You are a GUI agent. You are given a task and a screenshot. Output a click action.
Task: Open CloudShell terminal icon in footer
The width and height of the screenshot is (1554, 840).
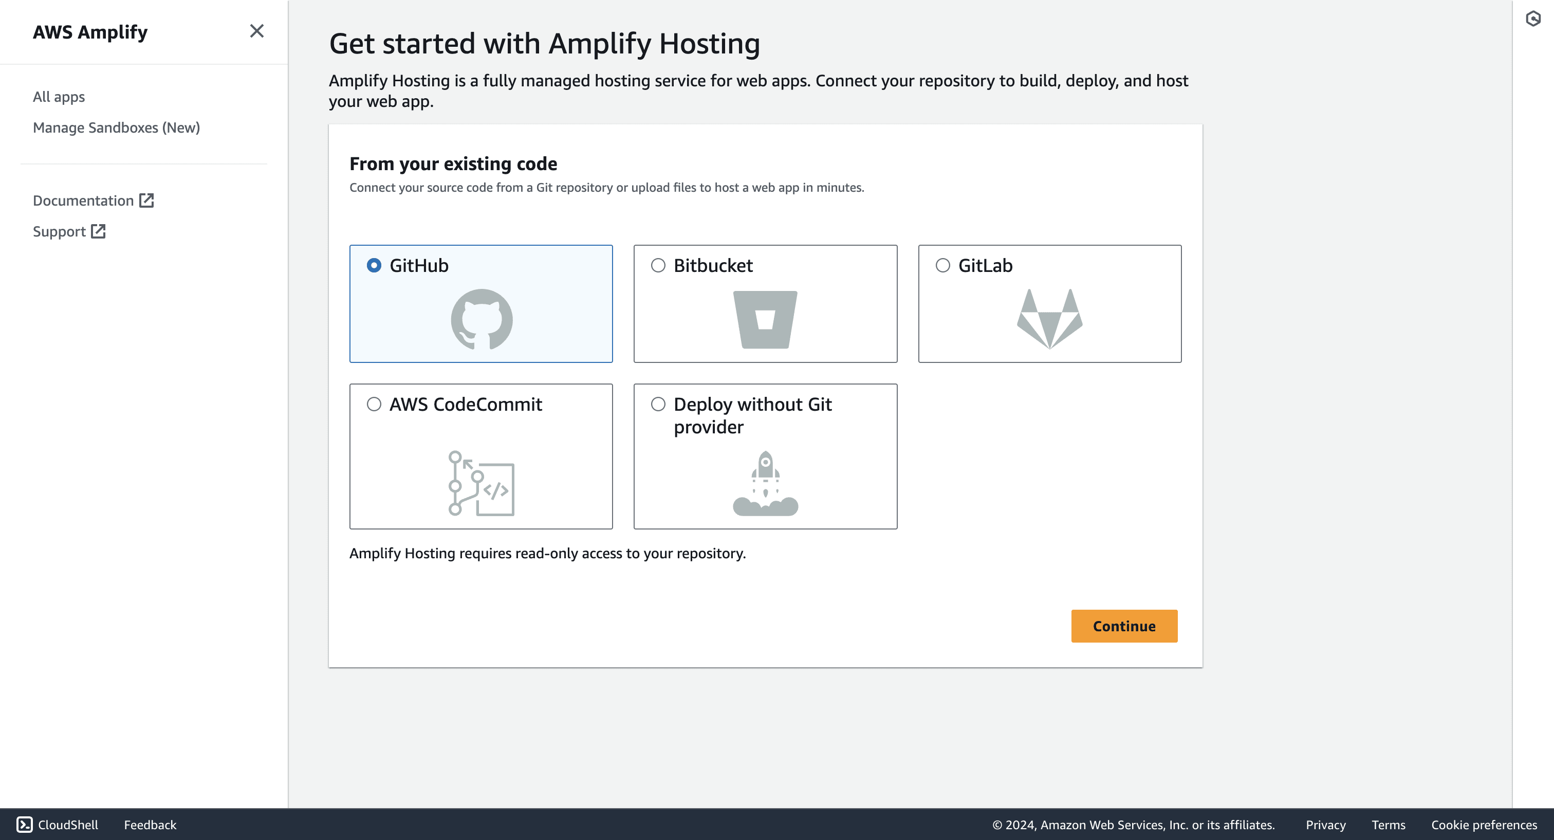tap(24, 824)
